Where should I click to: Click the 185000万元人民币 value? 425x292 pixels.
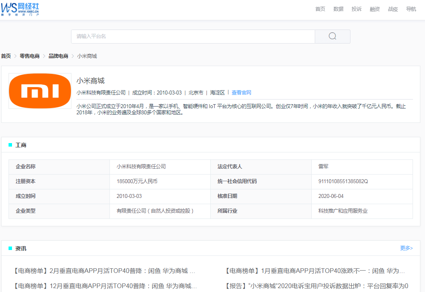(x=137, y=181)
